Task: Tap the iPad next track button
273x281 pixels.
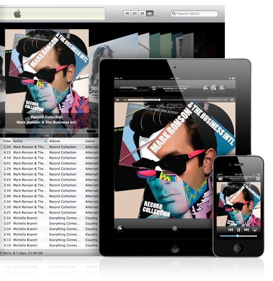Action: coord(223,88)
